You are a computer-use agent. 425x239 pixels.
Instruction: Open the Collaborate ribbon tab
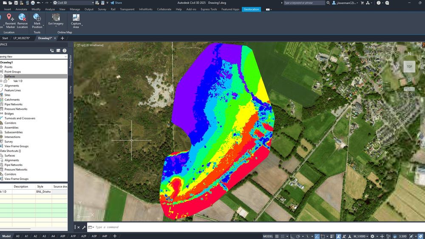[164, 9]
